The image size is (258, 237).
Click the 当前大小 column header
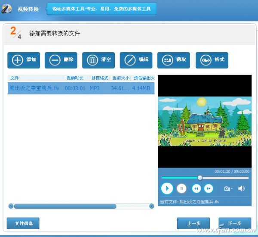(x=121, y=78)
